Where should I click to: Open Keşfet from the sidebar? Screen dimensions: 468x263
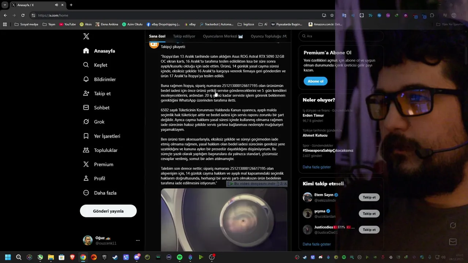pyautogui.click(x=95, y=65)
